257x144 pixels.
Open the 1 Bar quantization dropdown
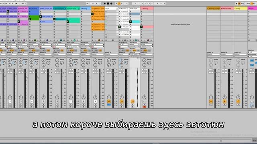pos(23,4)
